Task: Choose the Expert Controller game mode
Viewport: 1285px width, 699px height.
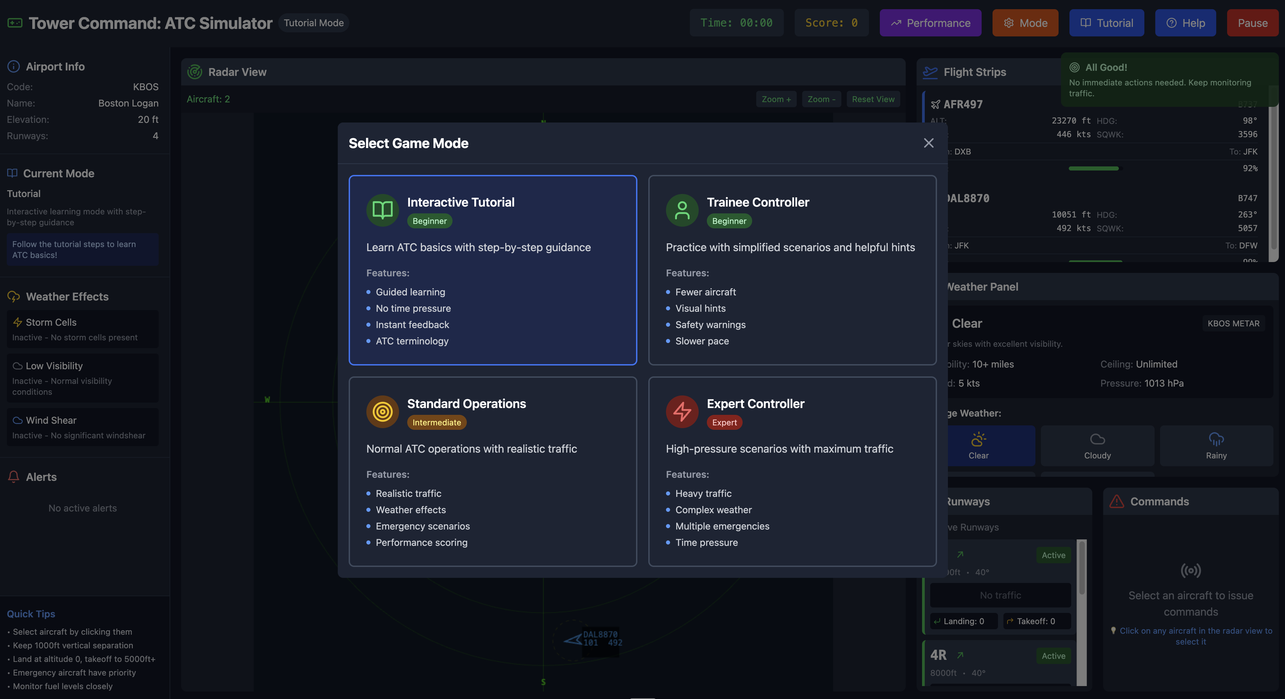Action: pyautogui.click(x=792, y=471)
